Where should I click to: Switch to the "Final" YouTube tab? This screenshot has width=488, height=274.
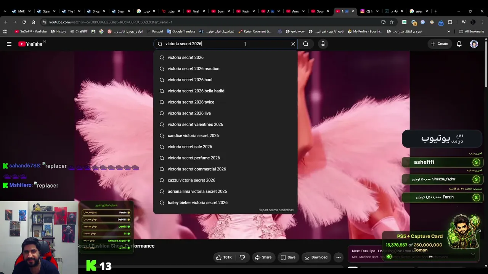(x=196, y=11)
